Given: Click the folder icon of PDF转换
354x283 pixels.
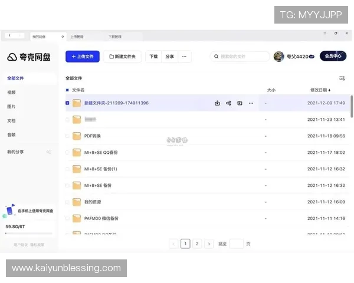Looking at the screenshot, I should coord(77,136).
